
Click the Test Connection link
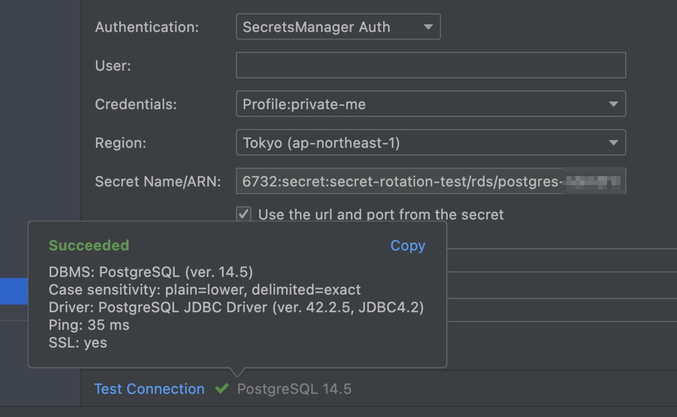tap(149, 389)
